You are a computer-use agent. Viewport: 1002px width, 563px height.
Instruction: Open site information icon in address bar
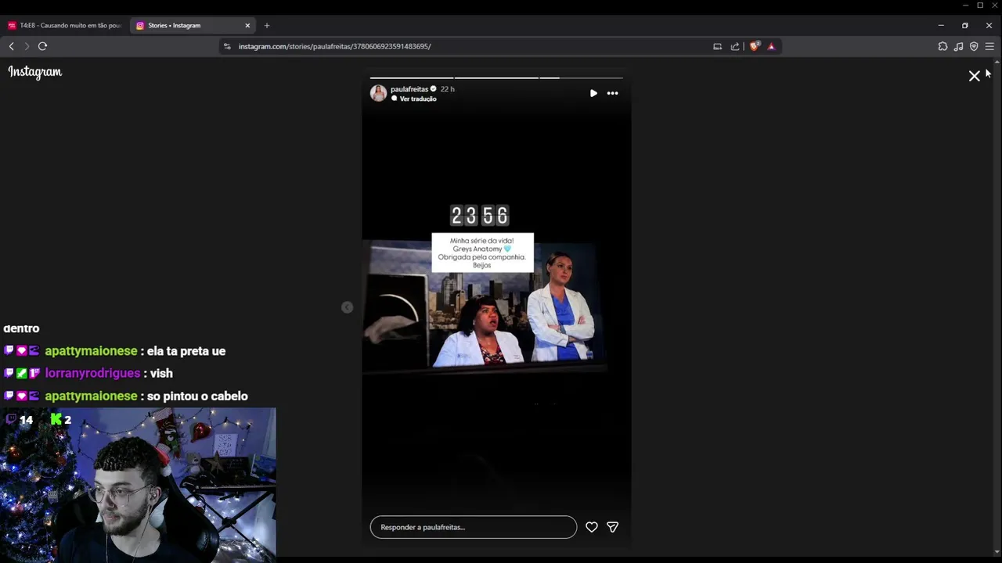point(227,46)
